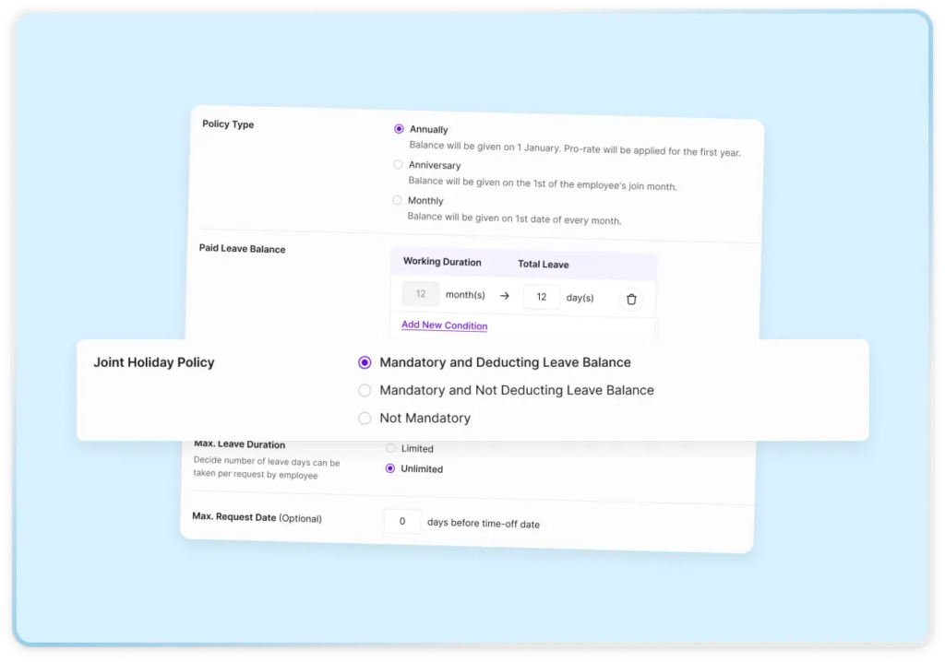Select Limited for max leave duration
Image resolution: width=945 pixels, height=662 pixels.
pyautogui.click(x=390, y=448)
